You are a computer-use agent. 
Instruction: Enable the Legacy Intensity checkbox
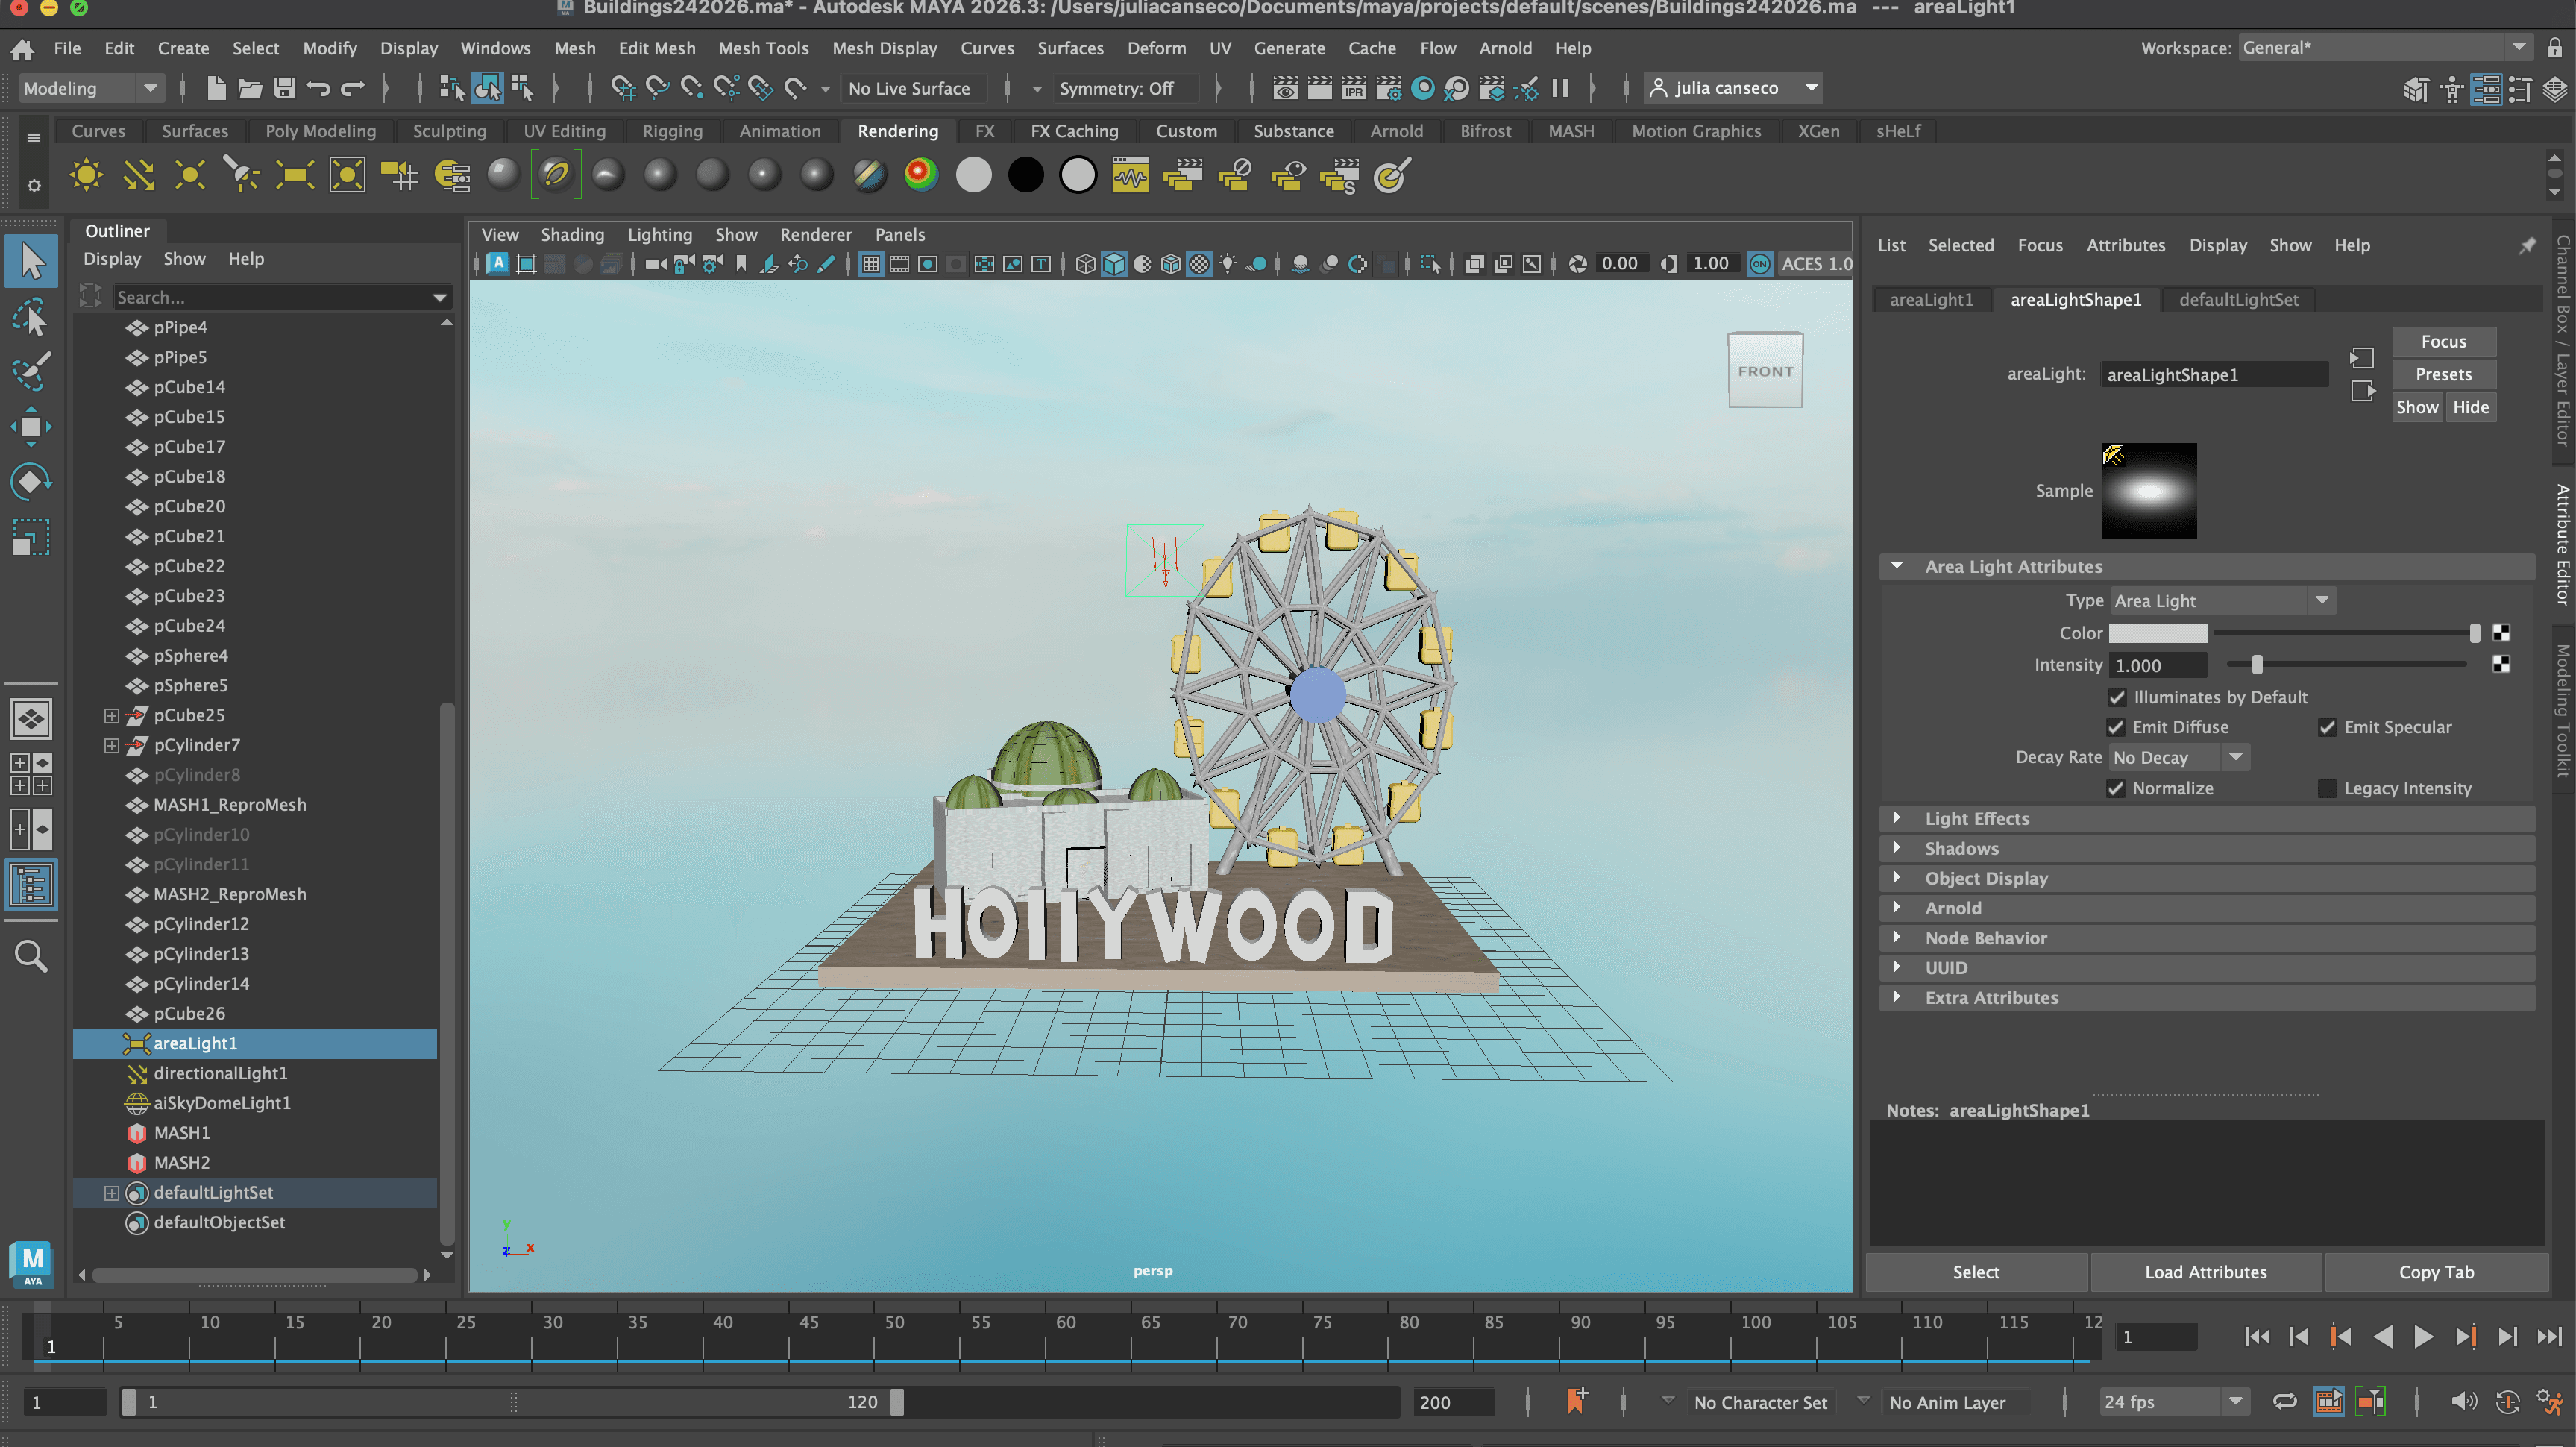pyautogui.click(x=2328, y=788)
